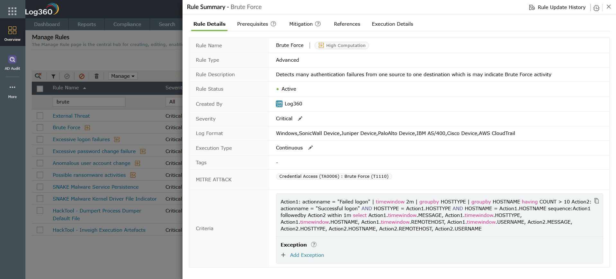Image resolution: width=616 pixels, height=279 pixels.
Task: Click the enable rules checkmark icon
Action: click(67, 76)
